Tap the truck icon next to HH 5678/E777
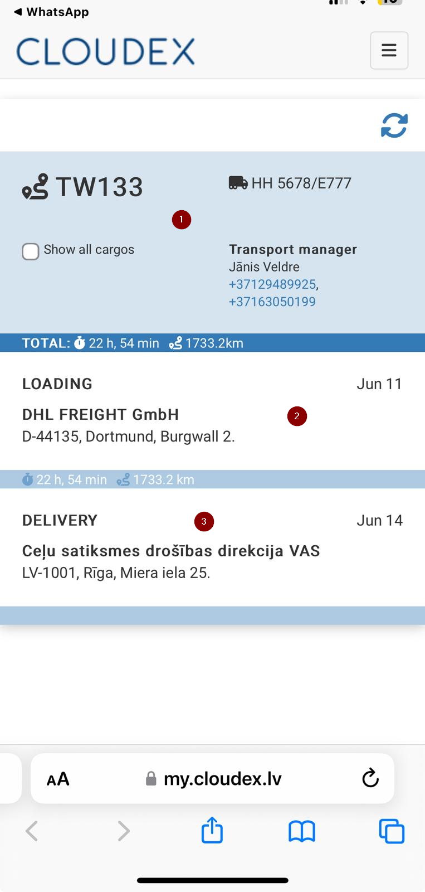 [x=238, y=183]
